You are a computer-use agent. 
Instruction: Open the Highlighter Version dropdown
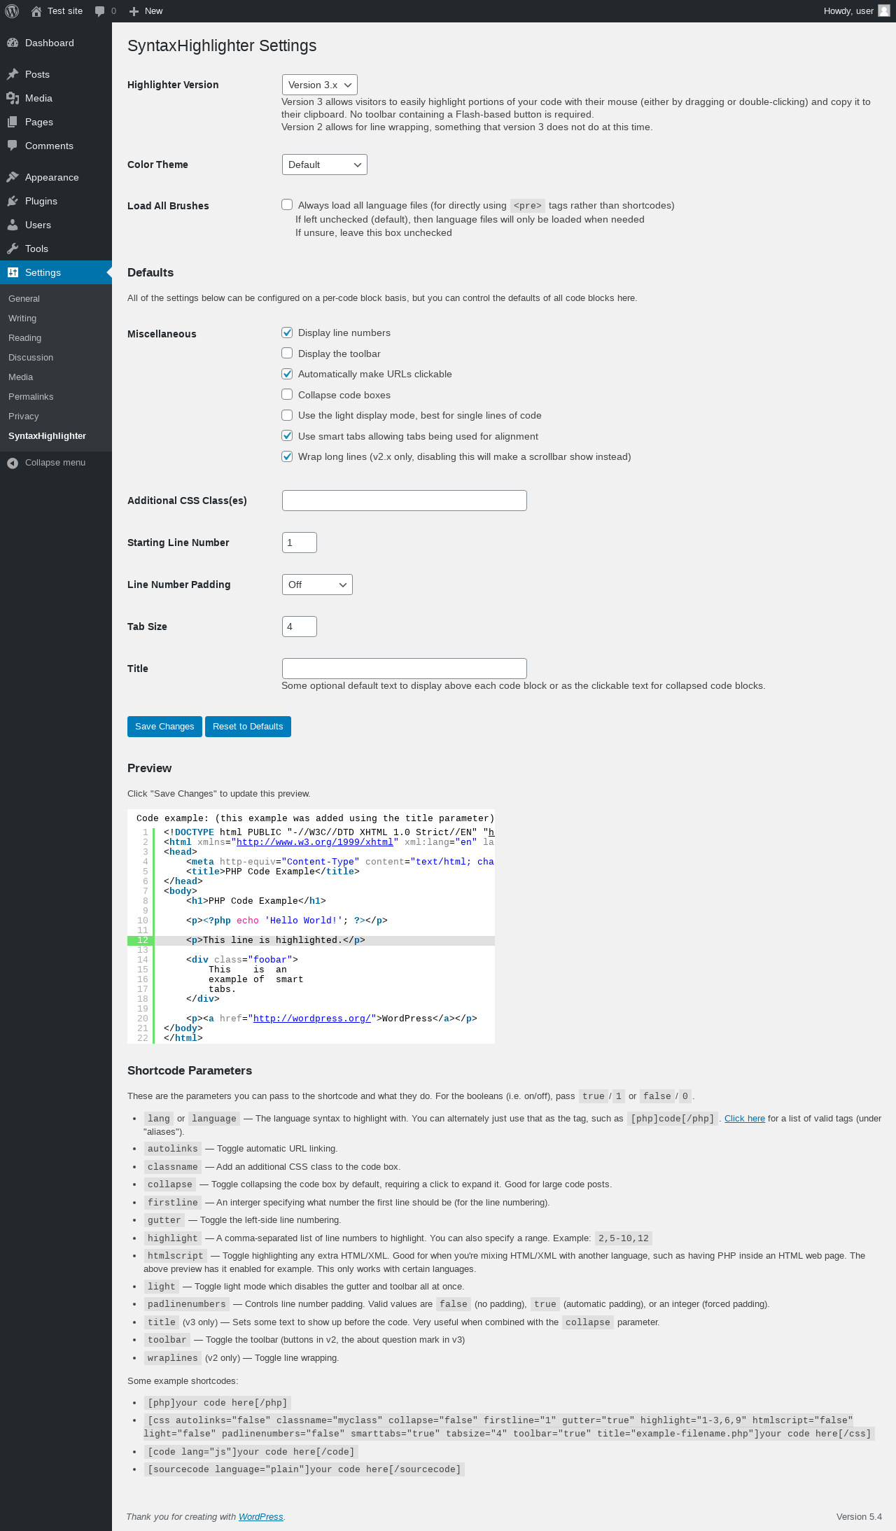319,85
